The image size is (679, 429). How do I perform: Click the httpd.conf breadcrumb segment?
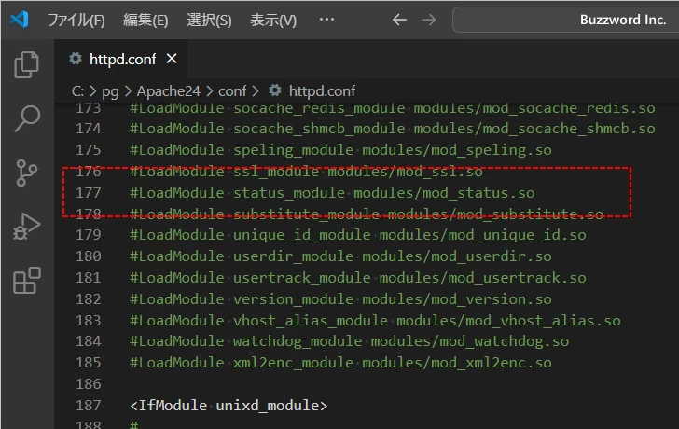(x=322, y=91)
